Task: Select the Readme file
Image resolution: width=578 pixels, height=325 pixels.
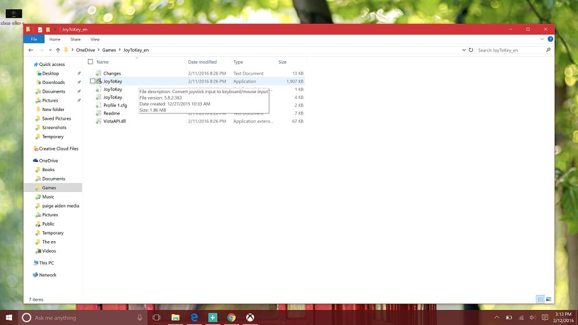Action: pyautogui.click(x=112, y=113)
